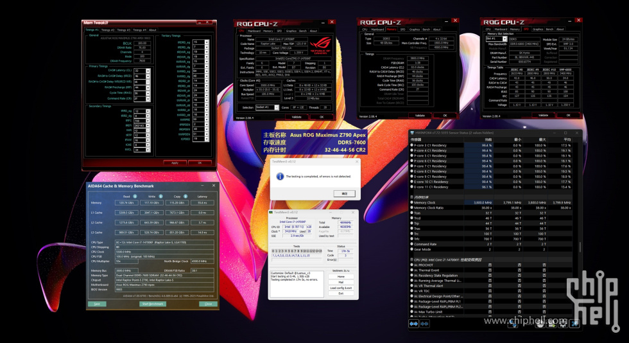Click the sensor icon beside Memory Clock row

411,203
